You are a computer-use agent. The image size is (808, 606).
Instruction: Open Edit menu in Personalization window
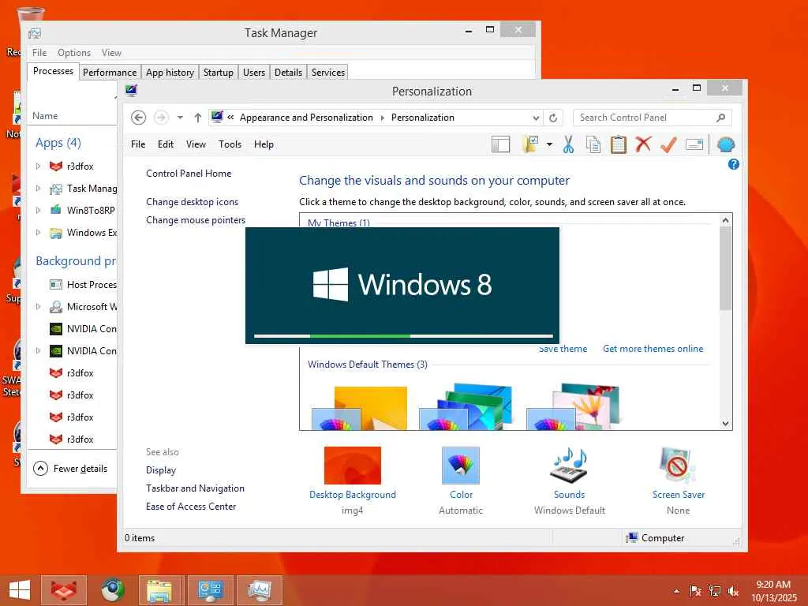pyautogui.click(x=166, y=144)
